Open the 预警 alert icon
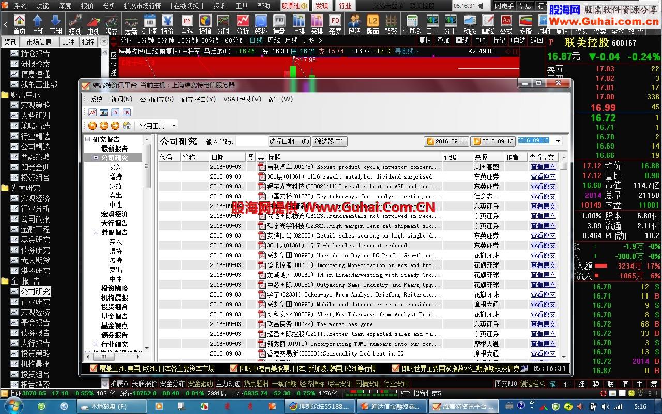Screen dimensions: 662x414 [391, 24]
